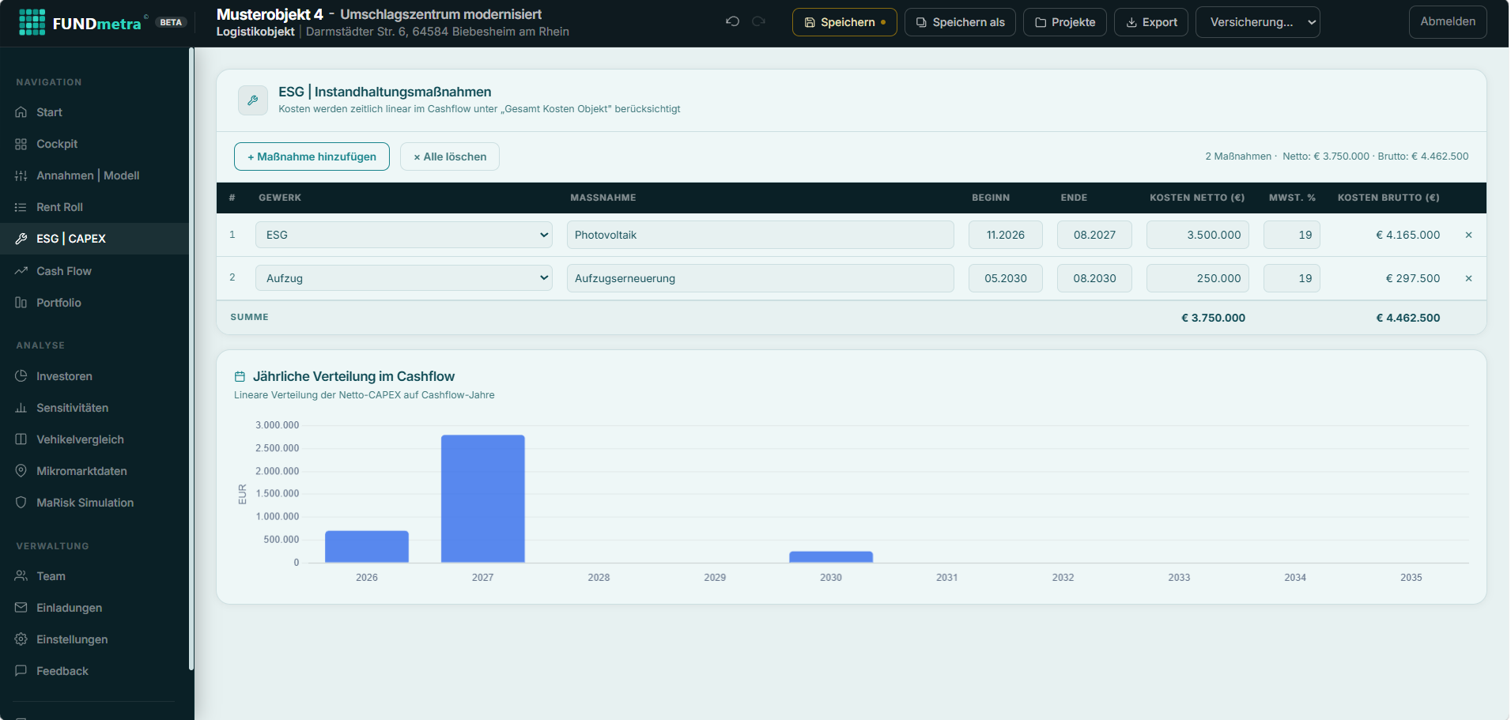The image size is (1511, 720).
Task: Click the Speichern button
Action: pos(844,22)
